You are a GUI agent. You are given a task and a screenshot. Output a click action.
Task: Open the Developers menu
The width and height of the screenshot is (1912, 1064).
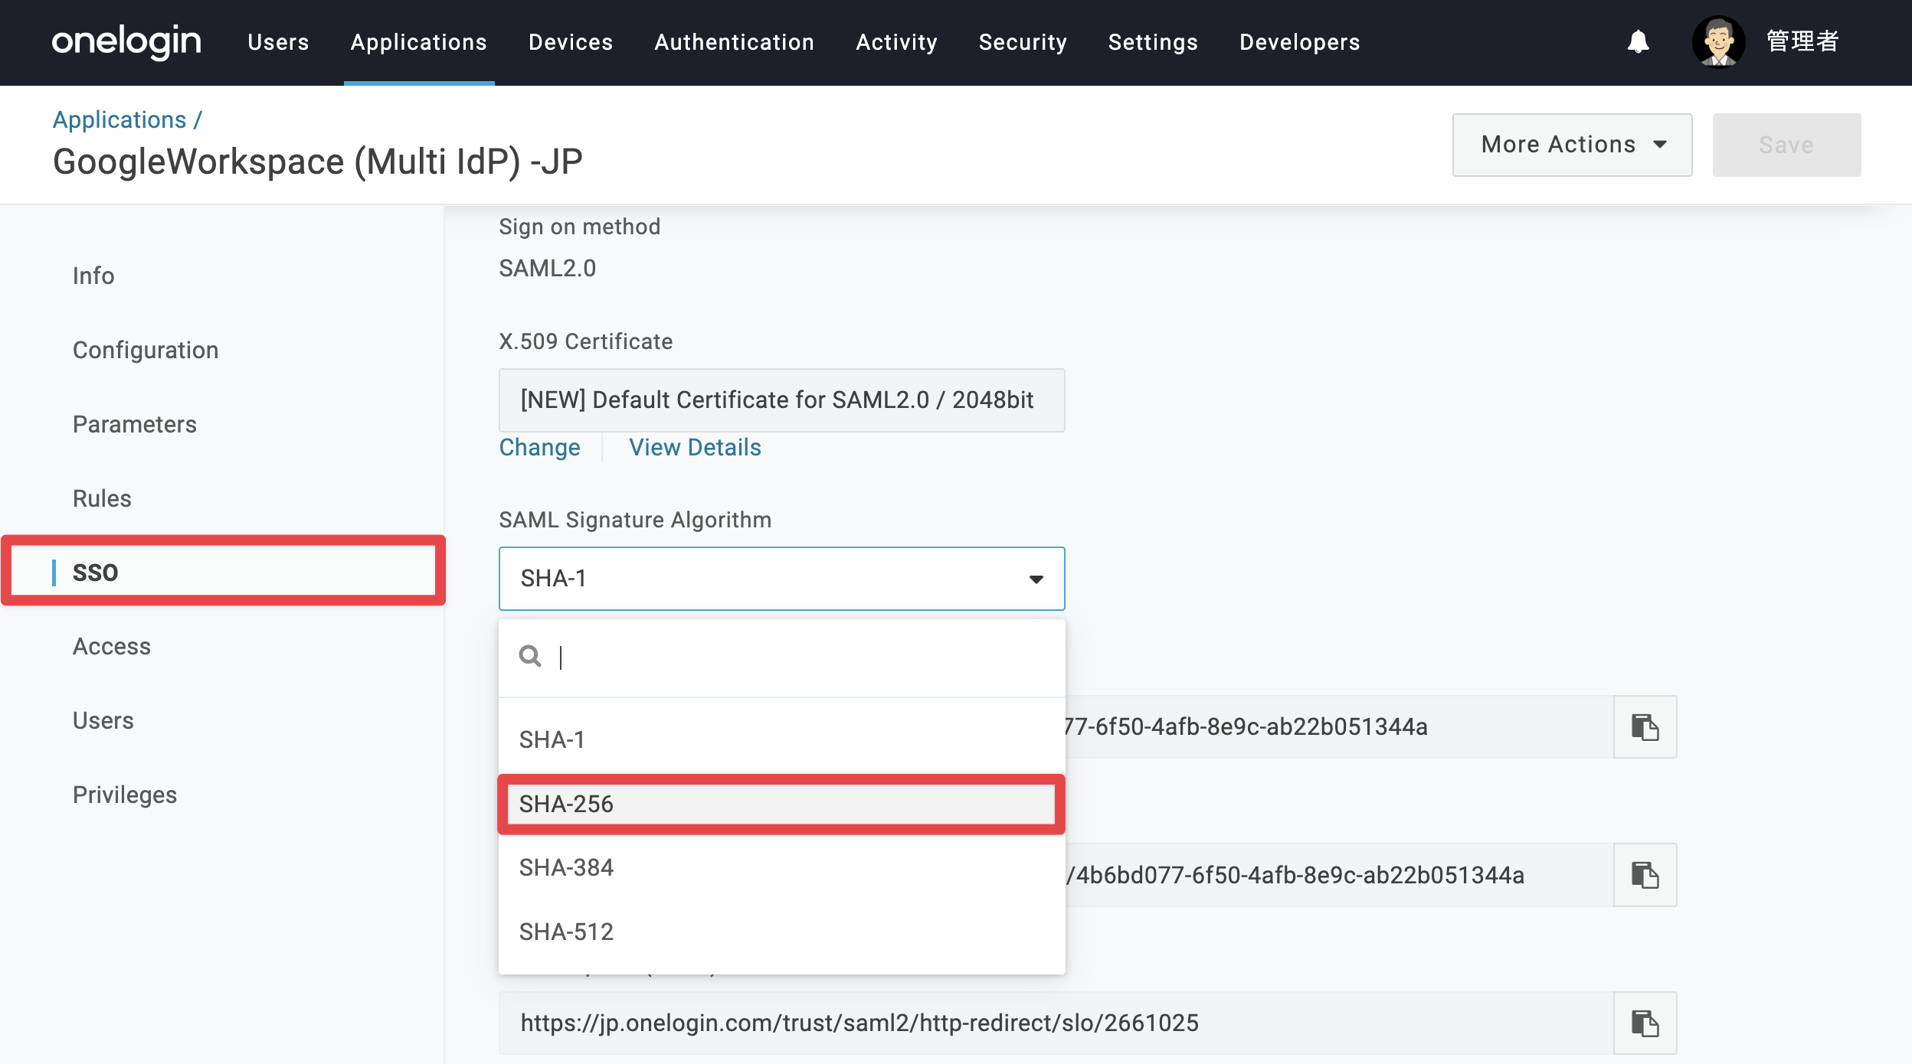click(1299, 42)
